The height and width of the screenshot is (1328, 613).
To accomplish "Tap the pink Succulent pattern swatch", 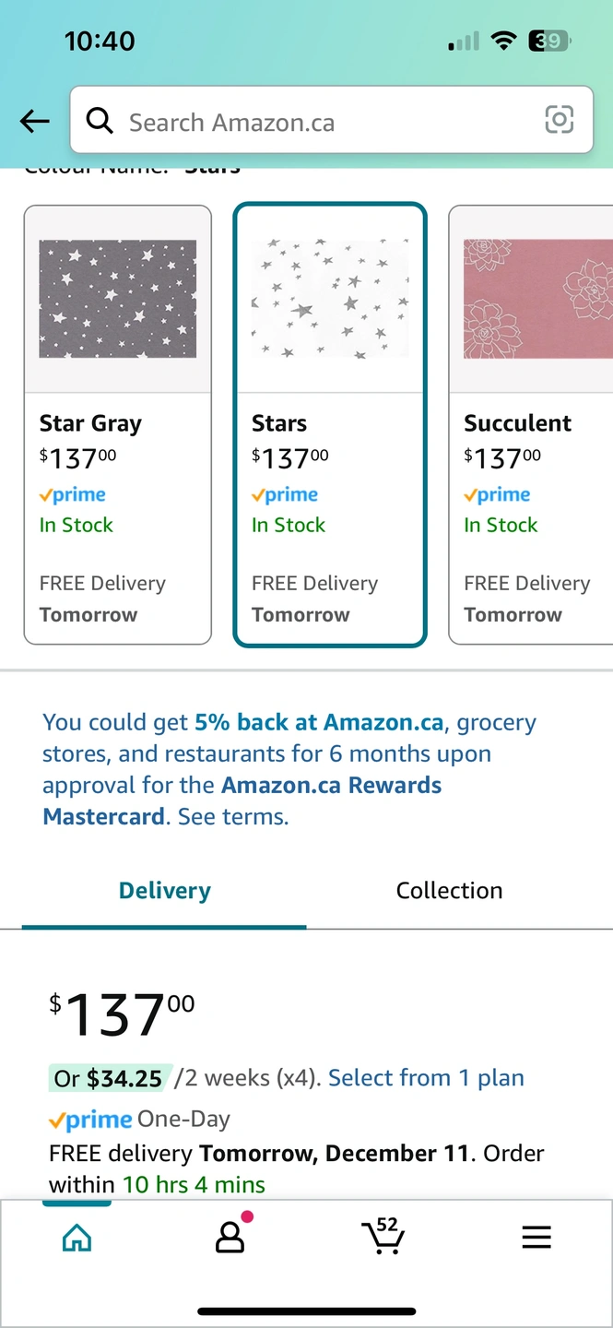I will [x=537, y=299].
